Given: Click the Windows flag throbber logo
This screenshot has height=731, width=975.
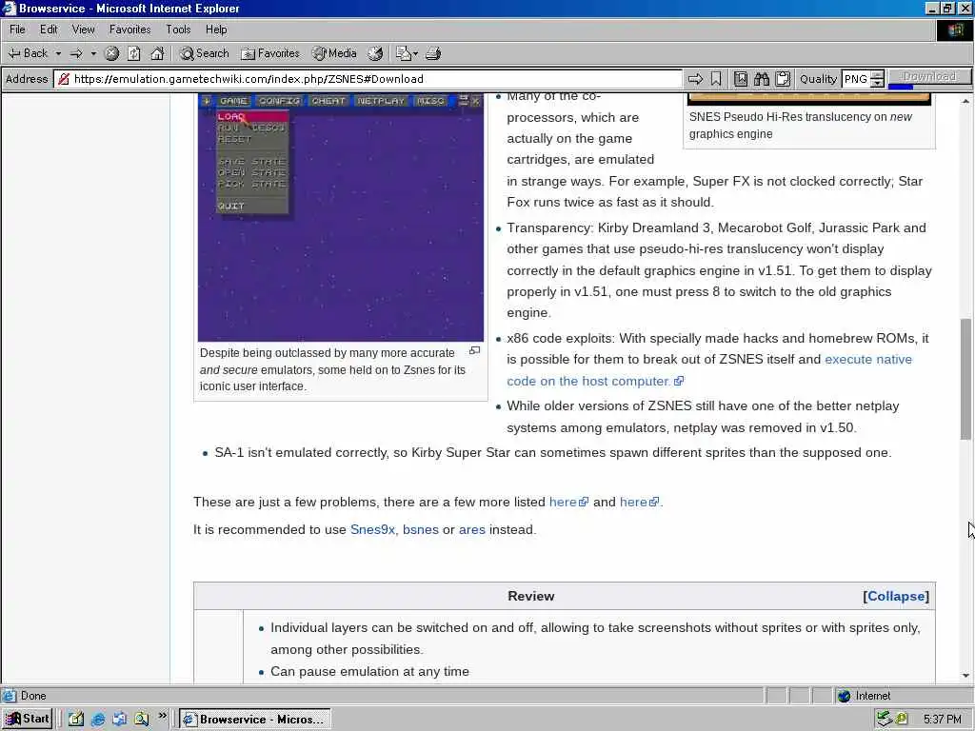Looking at the screenshot, I should point(954,30).
